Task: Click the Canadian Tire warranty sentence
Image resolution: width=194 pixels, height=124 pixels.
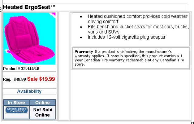Action: tap(129, 61)
